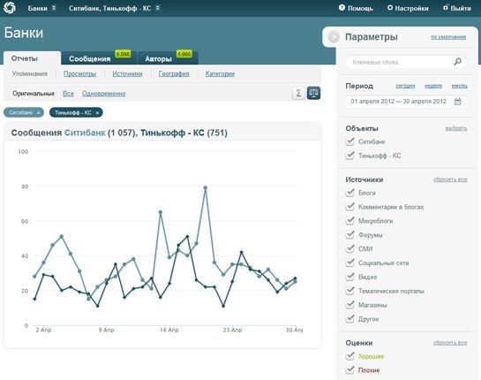This screenshot has width=481, height=380.
Task: Uncheck the Хорошие rating checkbox
Action: tap(350, 356)
